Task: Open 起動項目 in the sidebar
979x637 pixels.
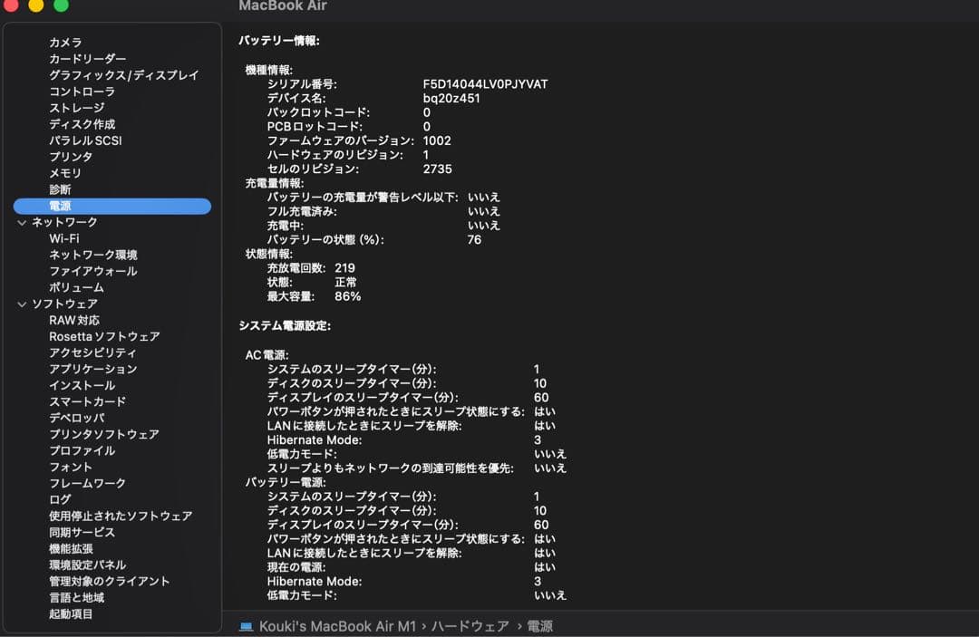Action: tap(72, 614)
